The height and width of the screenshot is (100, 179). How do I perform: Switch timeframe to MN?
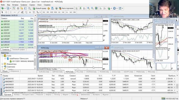(x=75, y=12)
